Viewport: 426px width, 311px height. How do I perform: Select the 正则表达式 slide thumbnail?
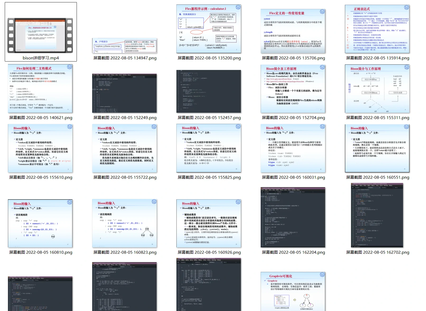pos(377,29)
